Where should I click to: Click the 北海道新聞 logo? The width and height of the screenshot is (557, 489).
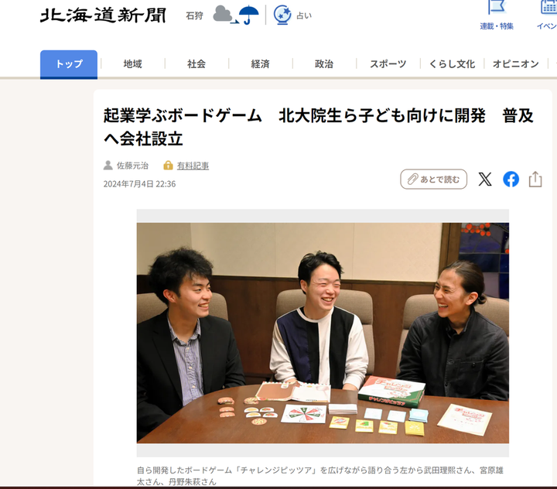(x=103, y=15)
